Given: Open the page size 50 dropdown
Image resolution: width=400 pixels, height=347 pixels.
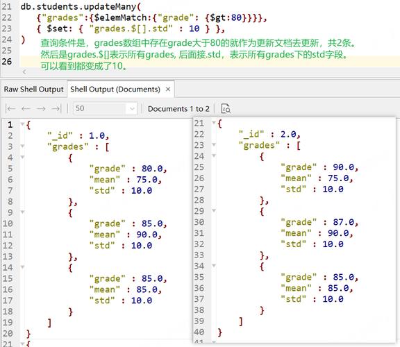Looking at the screenshot, I should click(105, 109).
